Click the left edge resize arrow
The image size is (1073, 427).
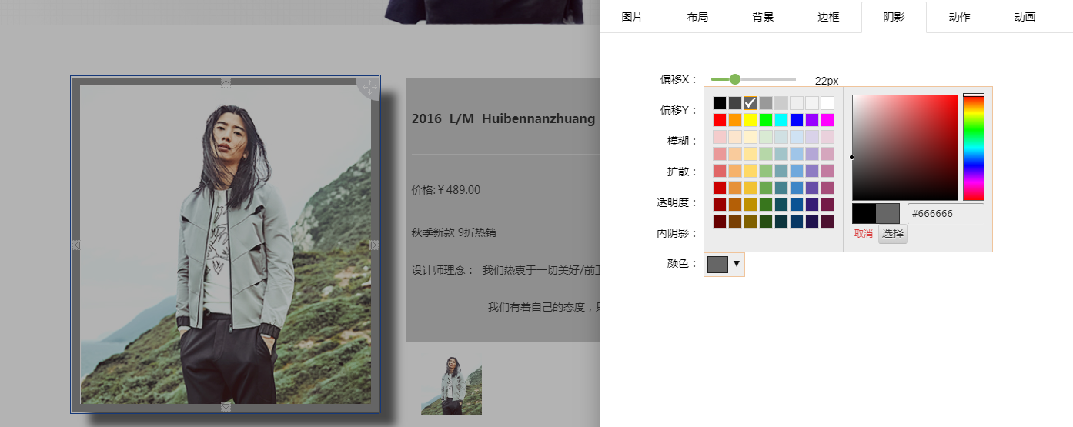76,245
